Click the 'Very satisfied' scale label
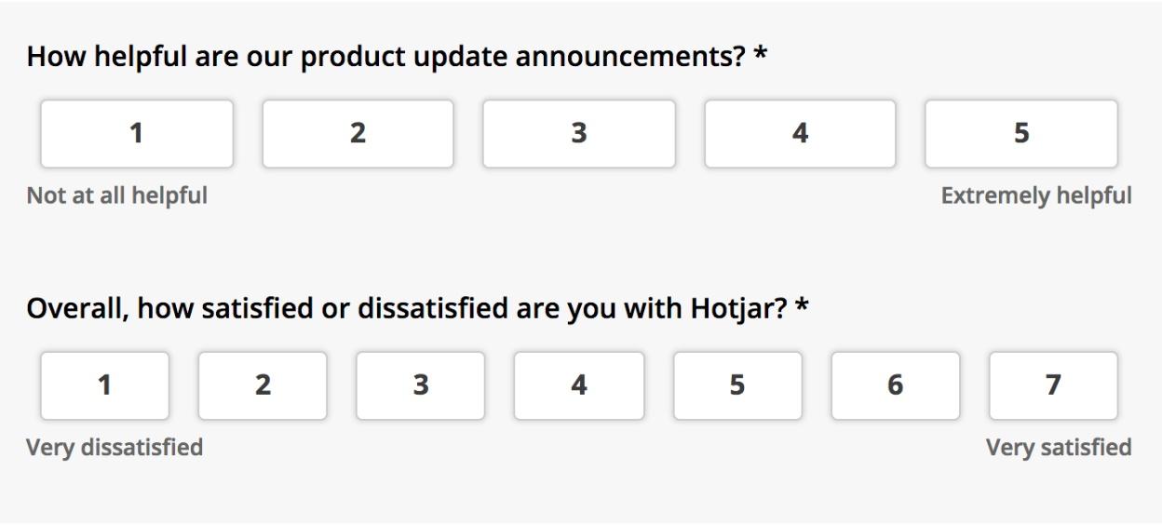 pyautogui.click(x=1059, y=448)
